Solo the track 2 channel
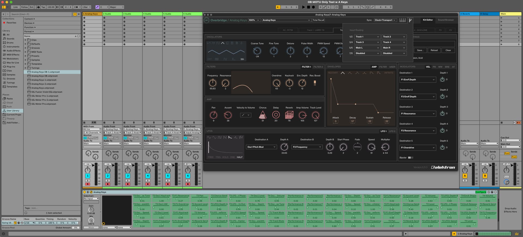This screenshot has height=237, width=523. point(108,180)
